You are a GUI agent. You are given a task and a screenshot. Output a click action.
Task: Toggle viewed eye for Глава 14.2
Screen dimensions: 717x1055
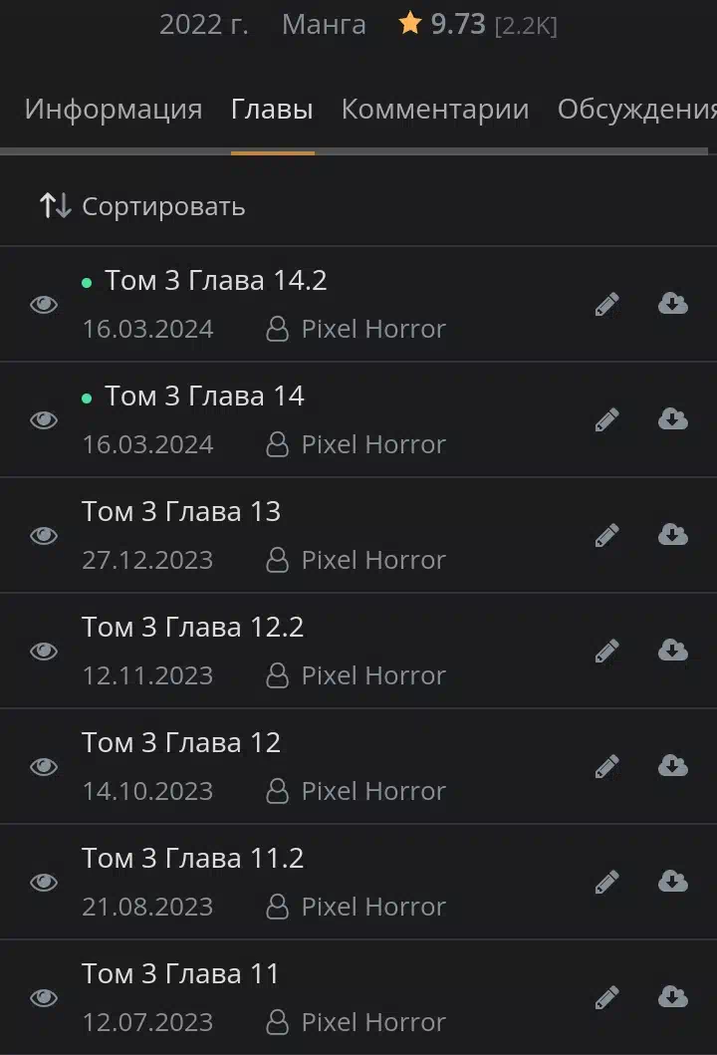tap(44, 304)
